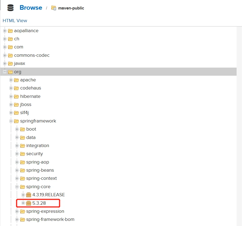This screenshot has height=226, width=242.
Task: Expand the jboss folder node
Action: [11, 105]
